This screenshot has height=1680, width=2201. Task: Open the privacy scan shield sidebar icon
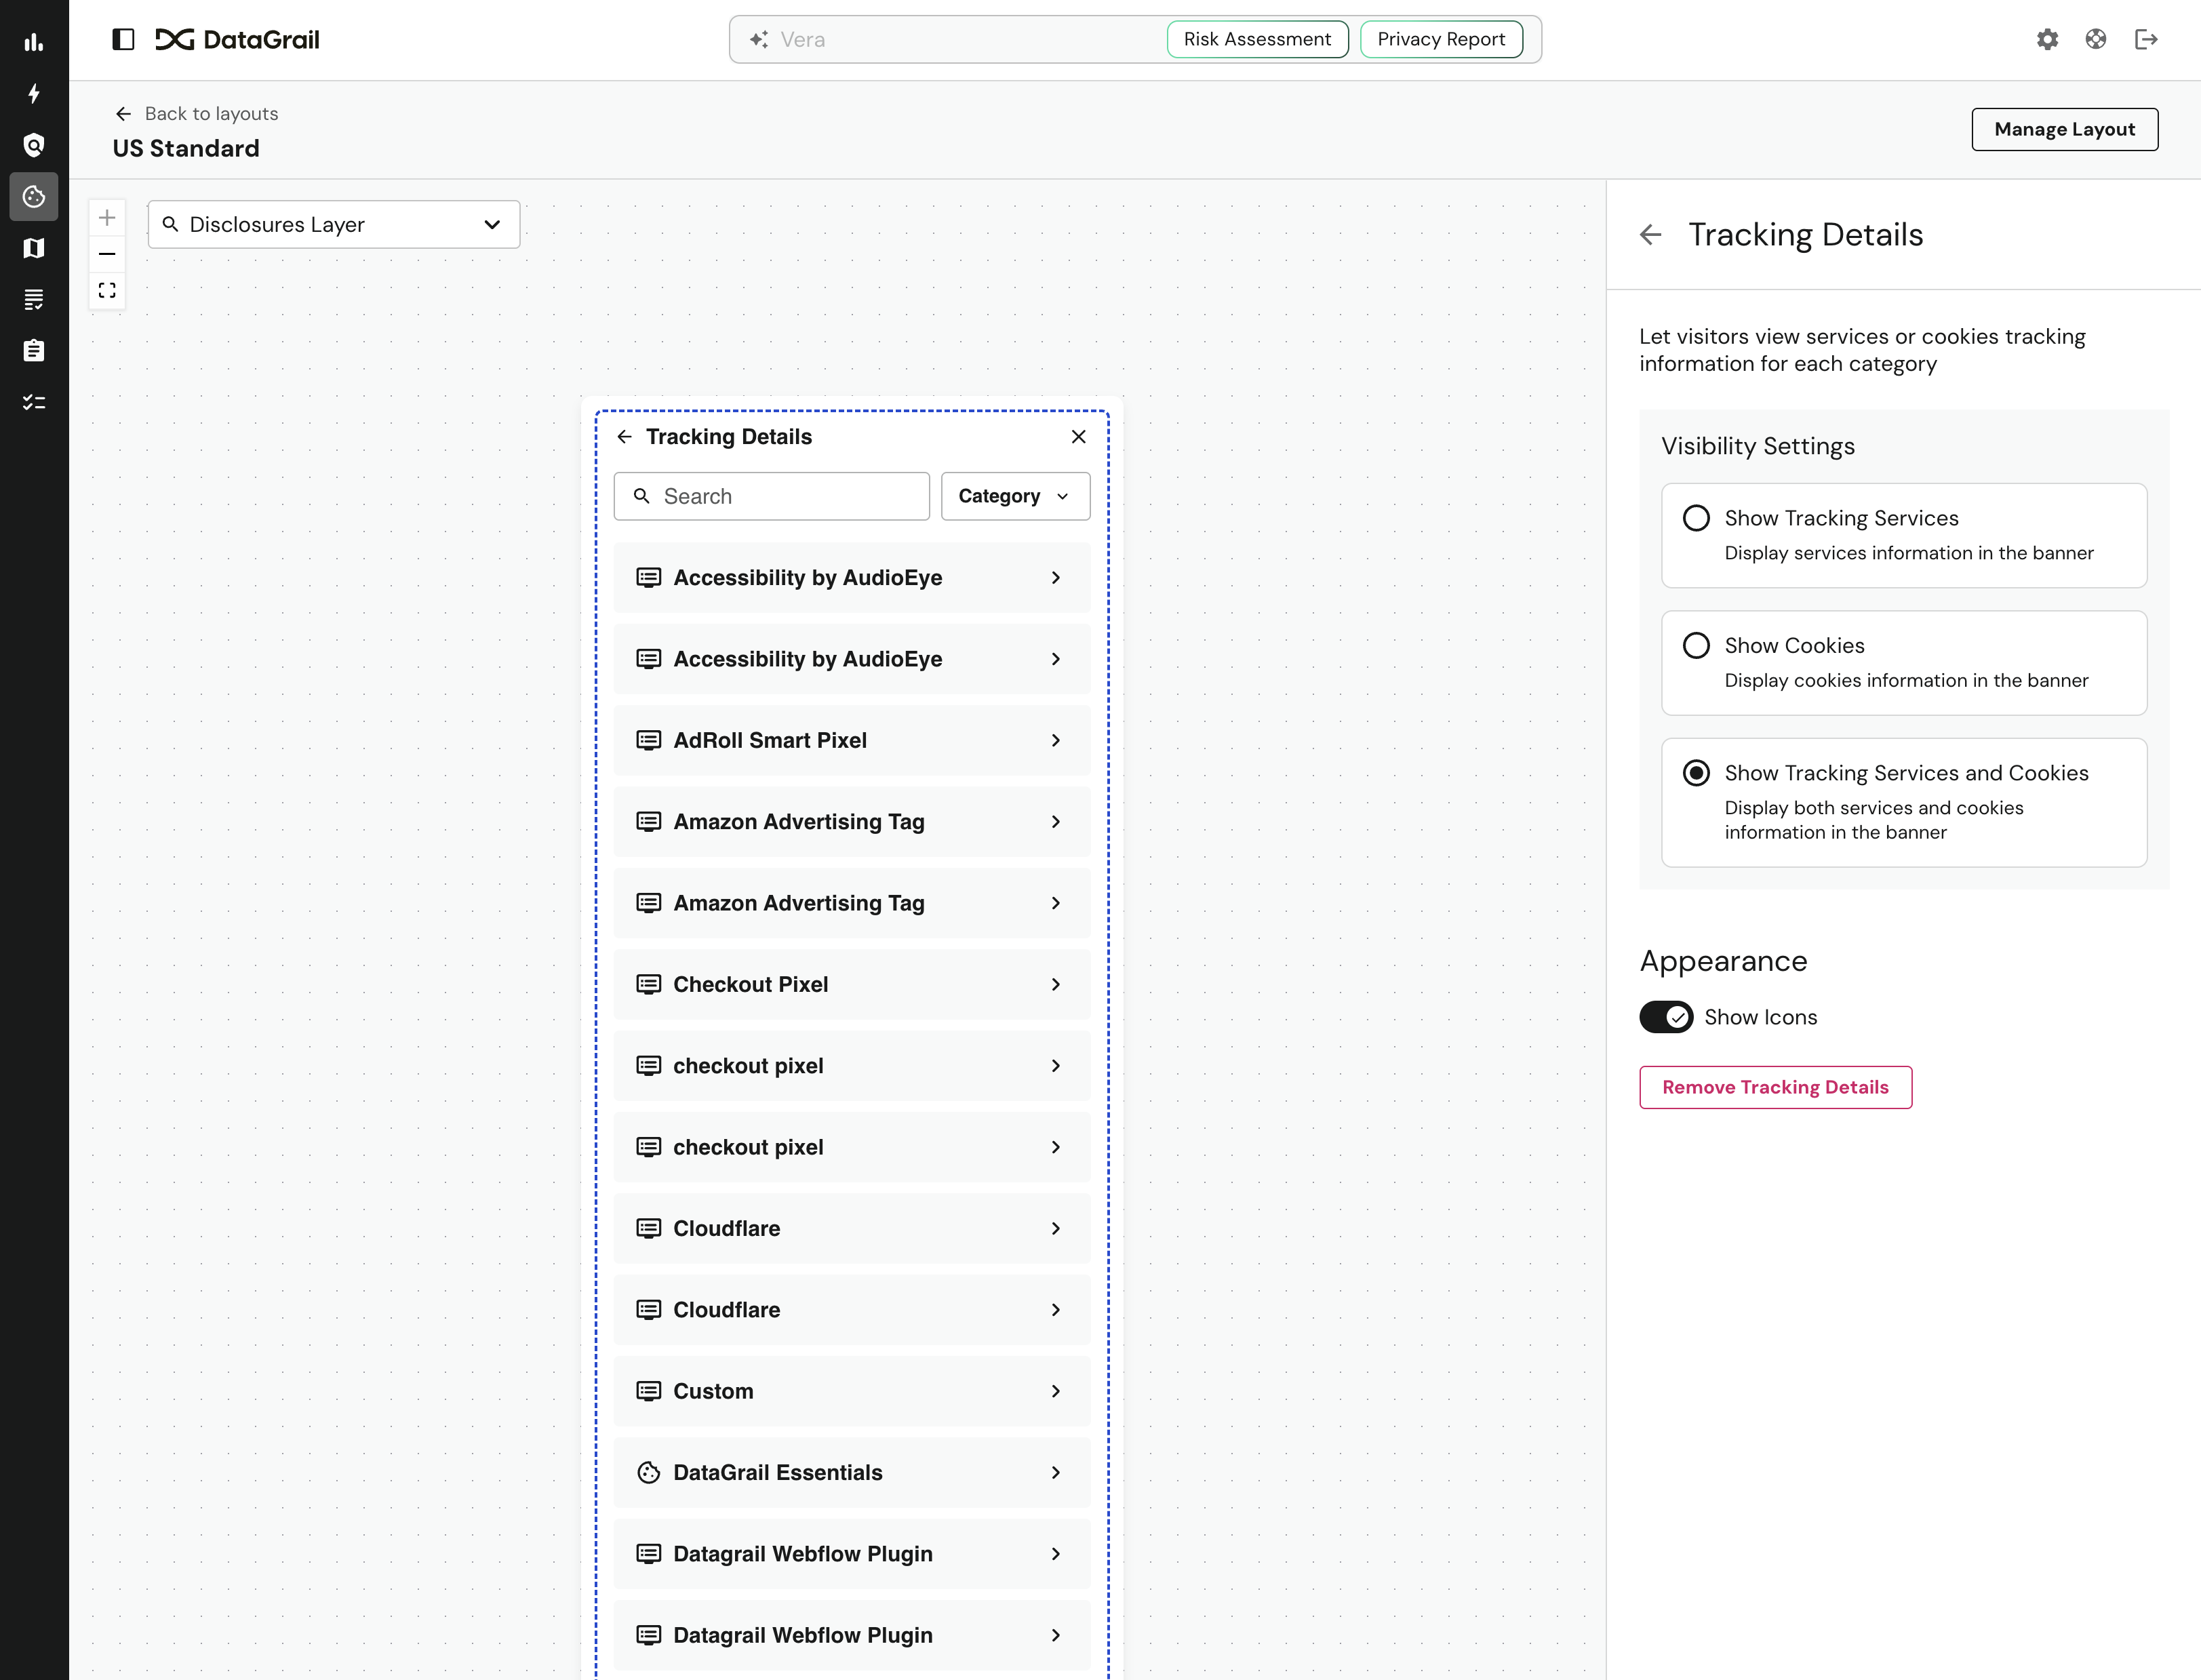click(x=33, y=144)
